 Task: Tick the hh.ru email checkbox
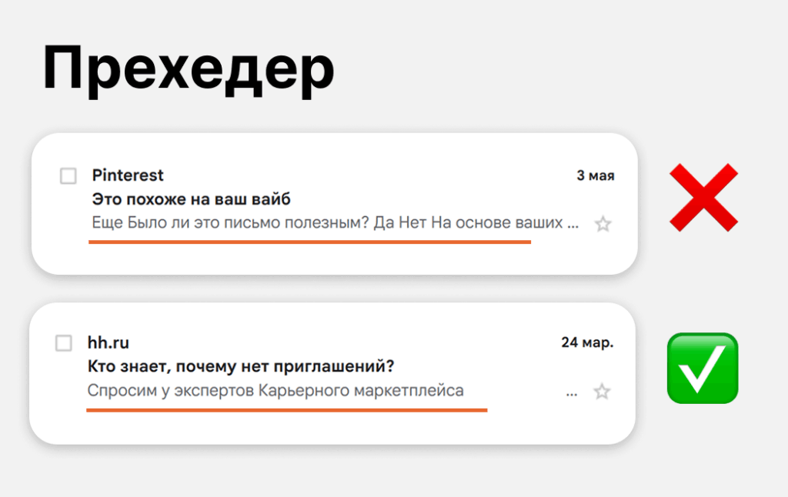pyautogui.click(x=64, y=343)
